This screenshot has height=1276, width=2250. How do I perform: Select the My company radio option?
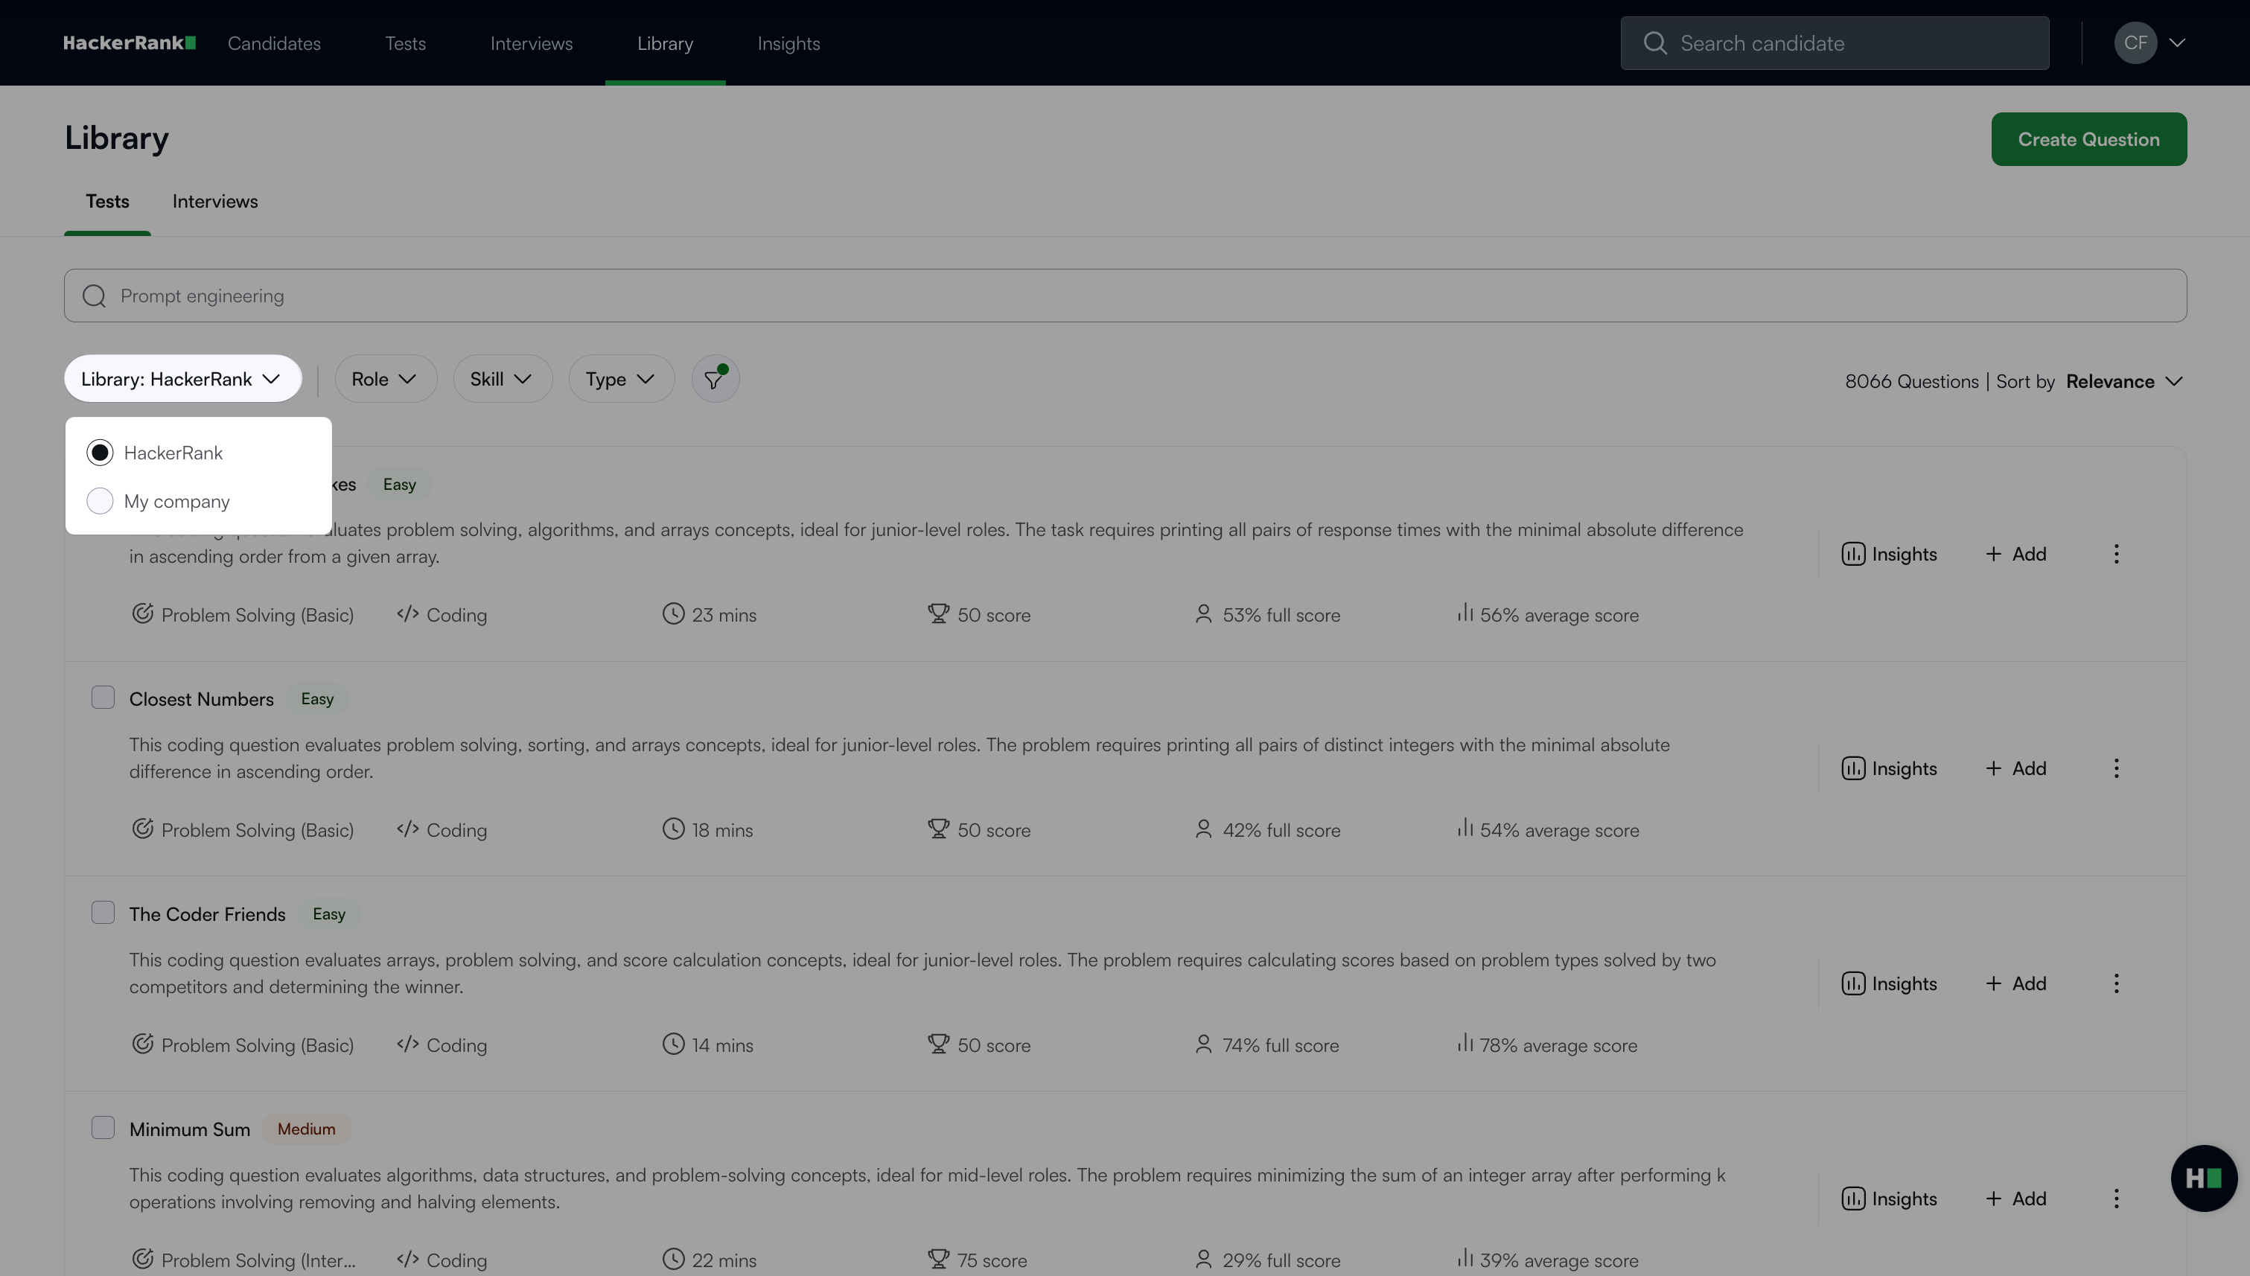tap(100, 501)
